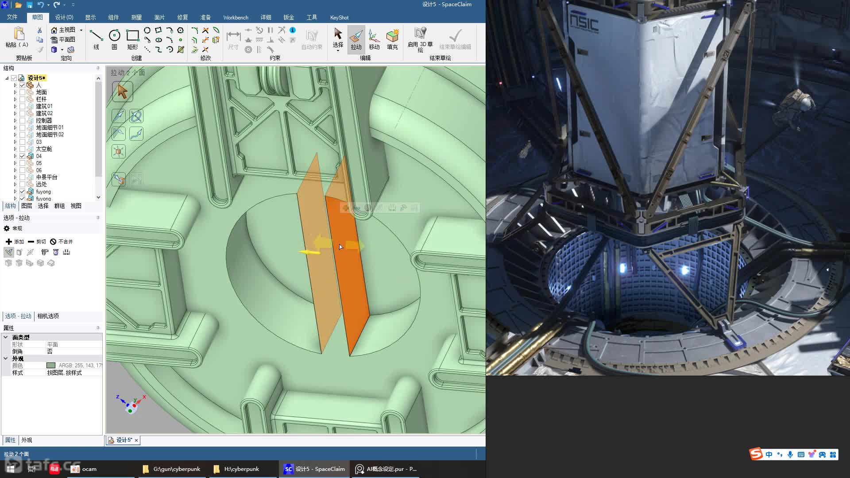Open the 主视图 dropdown arrow
Image resolution: width=850 pixels, height=478 pixels.
click(x=81, y=30)
